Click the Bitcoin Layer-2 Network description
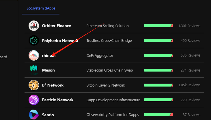Screen dimensions: 211x120 click(x=106, y=85)
